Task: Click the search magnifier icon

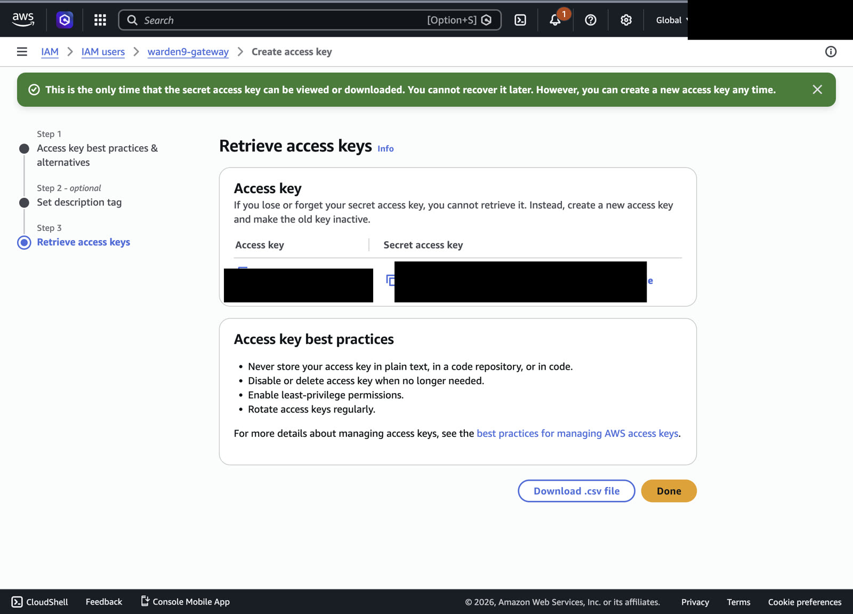Action: pos(132,20)
